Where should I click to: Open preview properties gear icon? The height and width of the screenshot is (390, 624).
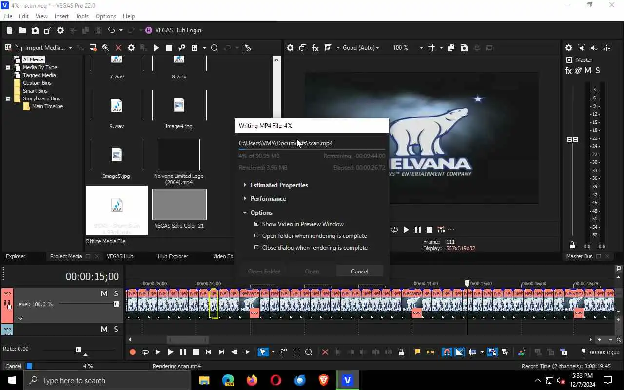pos(290,48)
